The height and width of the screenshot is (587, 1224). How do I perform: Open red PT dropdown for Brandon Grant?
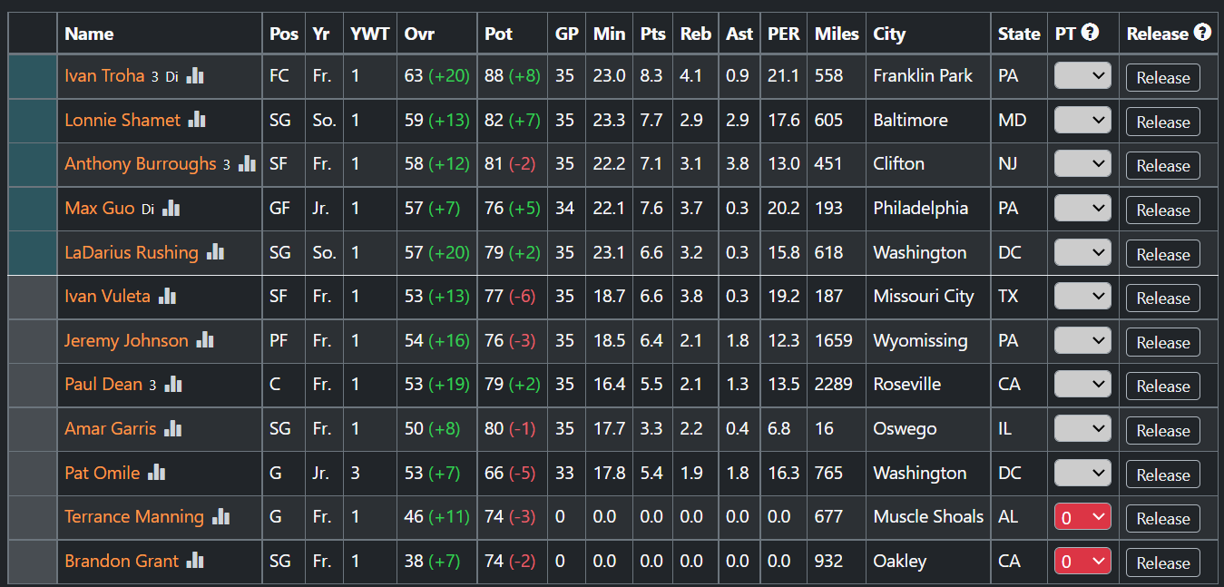point(1082,562)
